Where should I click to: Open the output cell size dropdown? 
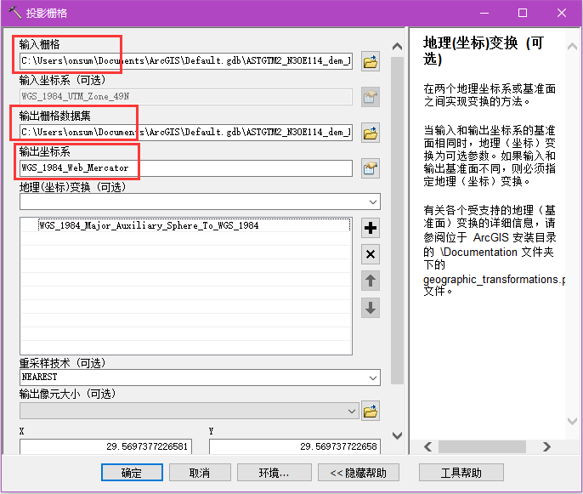[x=351, y=411]
